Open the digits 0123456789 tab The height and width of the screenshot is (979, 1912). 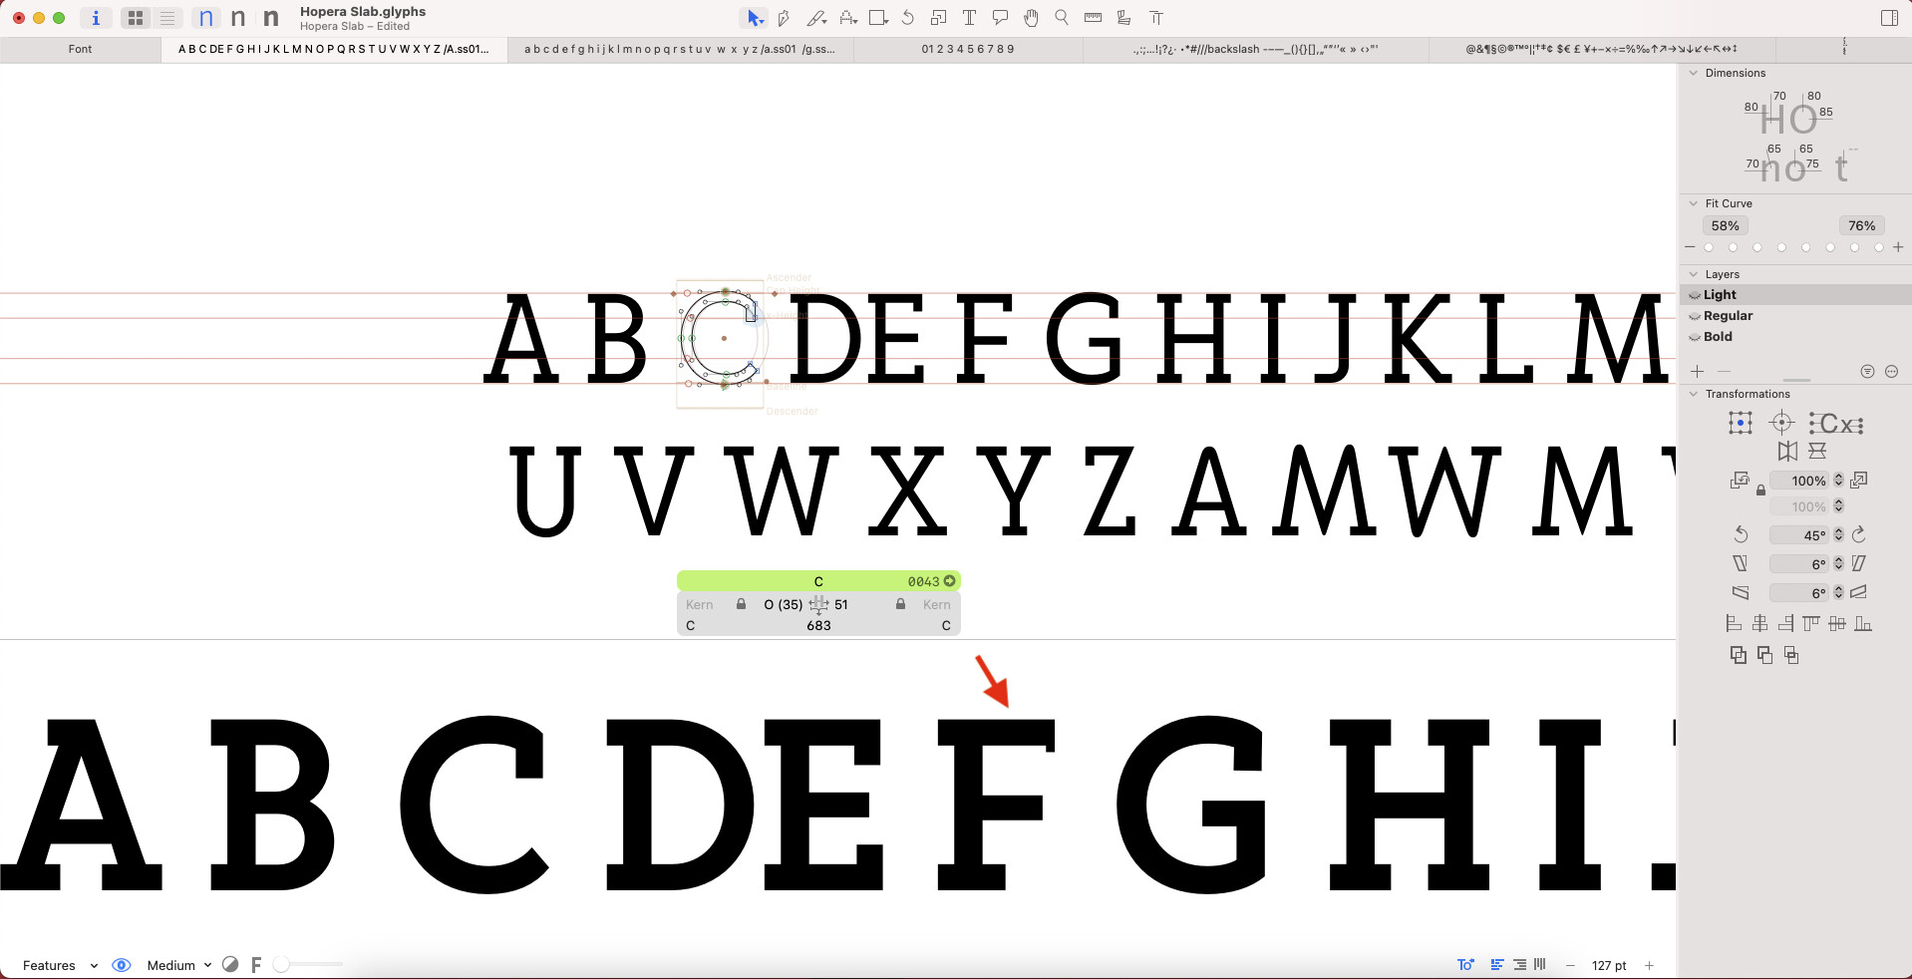tap(968, 49)
